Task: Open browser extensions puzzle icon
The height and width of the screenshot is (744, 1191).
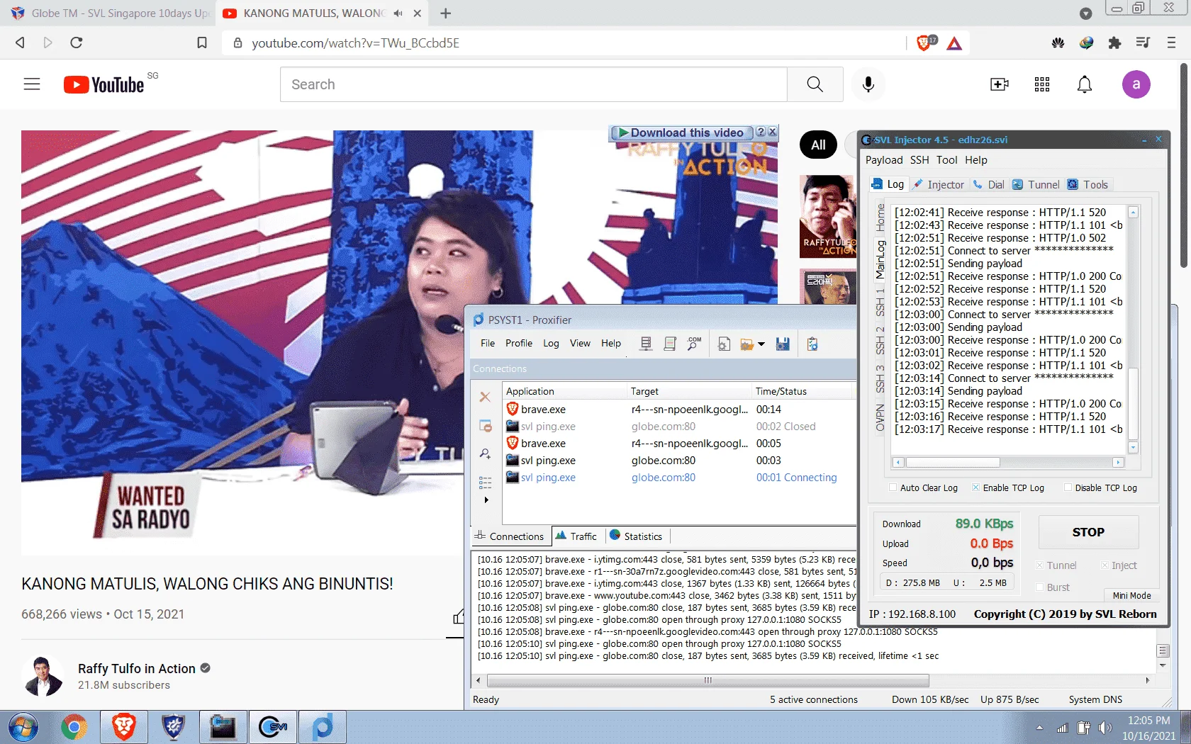Action: [x=1114, y=43]
